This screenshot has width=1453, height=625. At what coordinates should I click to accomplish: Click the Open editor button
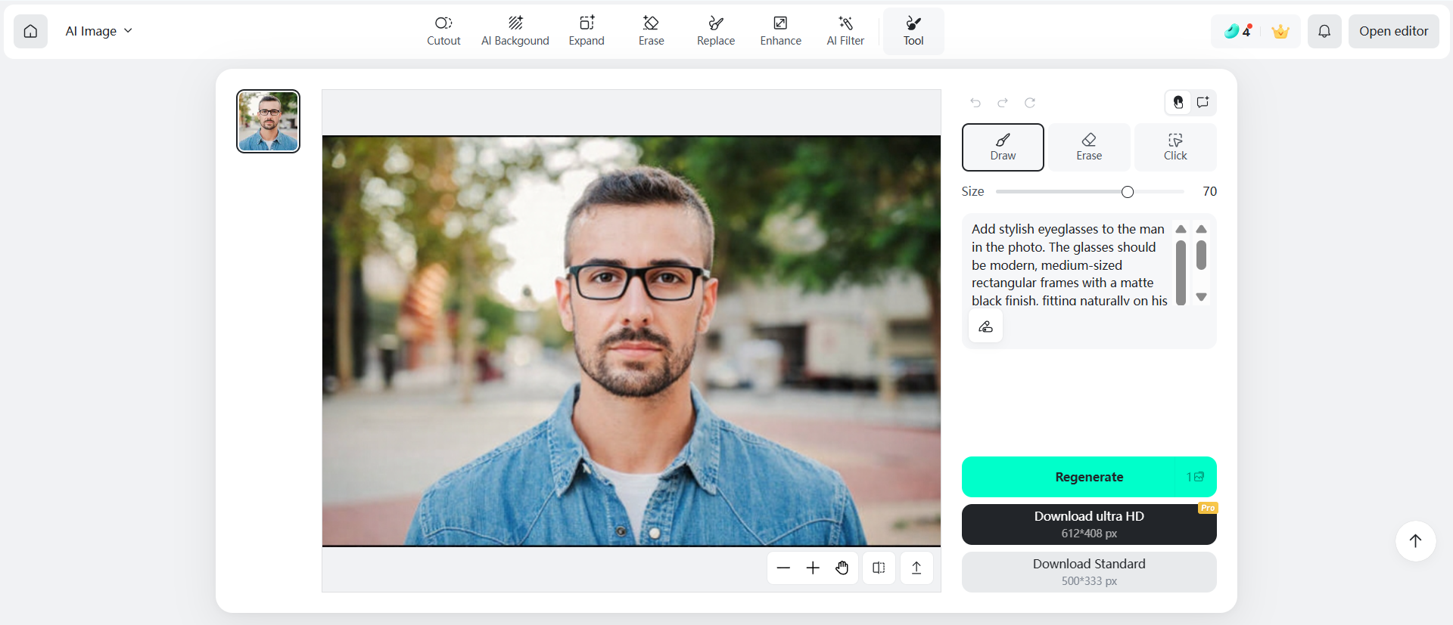click(x=1393, y=31)
